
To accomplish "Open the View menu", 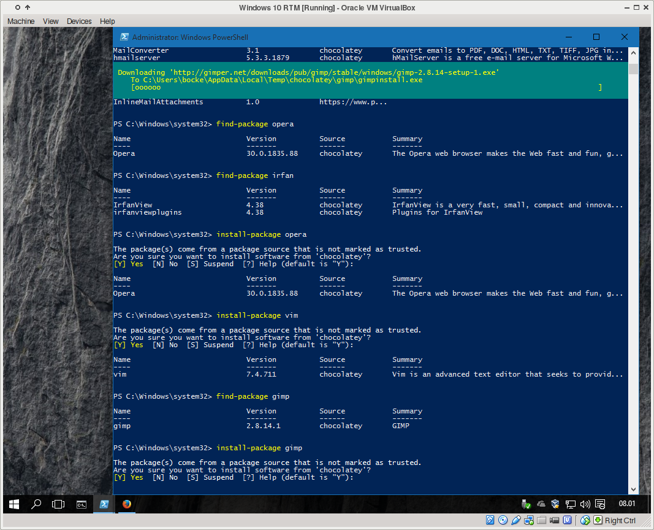I will point(50,21).
